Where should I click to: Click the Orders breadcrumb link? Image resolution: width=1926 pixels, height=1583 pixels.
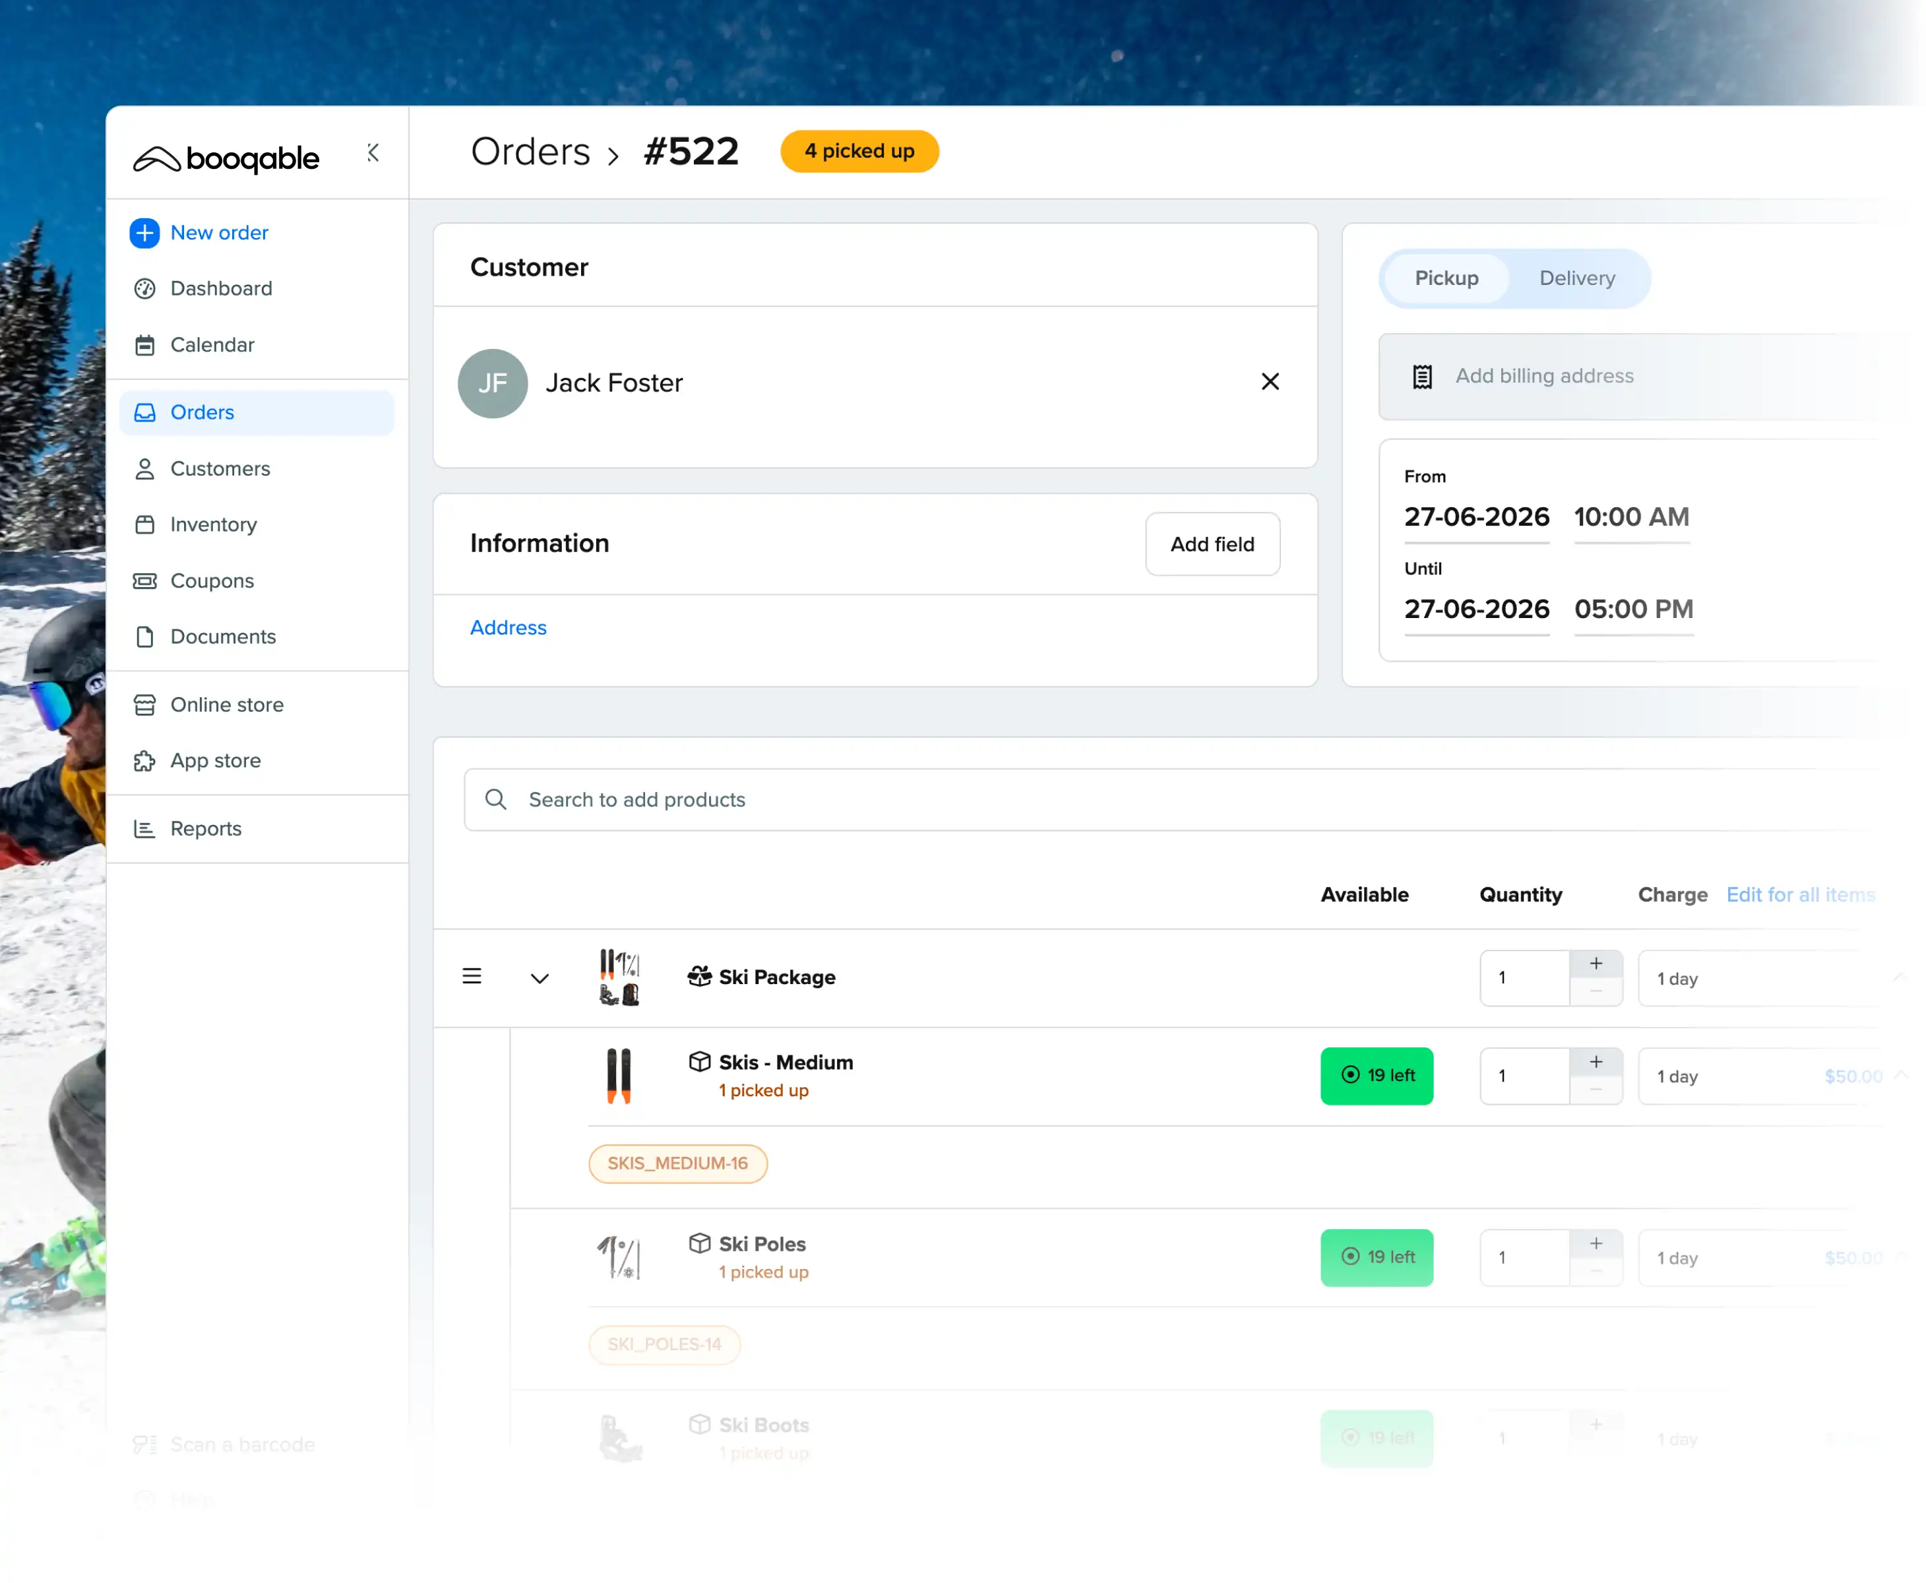pyautogui.click(x=531, y=151)
